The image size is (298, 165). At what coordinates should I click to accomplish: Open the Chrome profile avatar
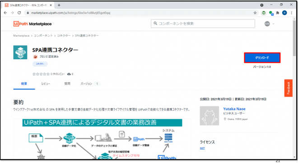[x=284, y=13]
